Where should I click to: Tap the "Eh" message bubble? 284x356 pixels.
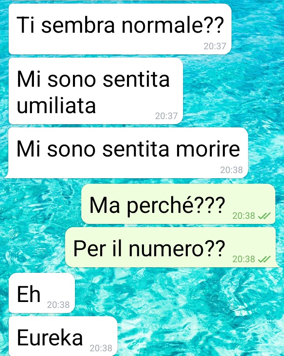[42, 293]
